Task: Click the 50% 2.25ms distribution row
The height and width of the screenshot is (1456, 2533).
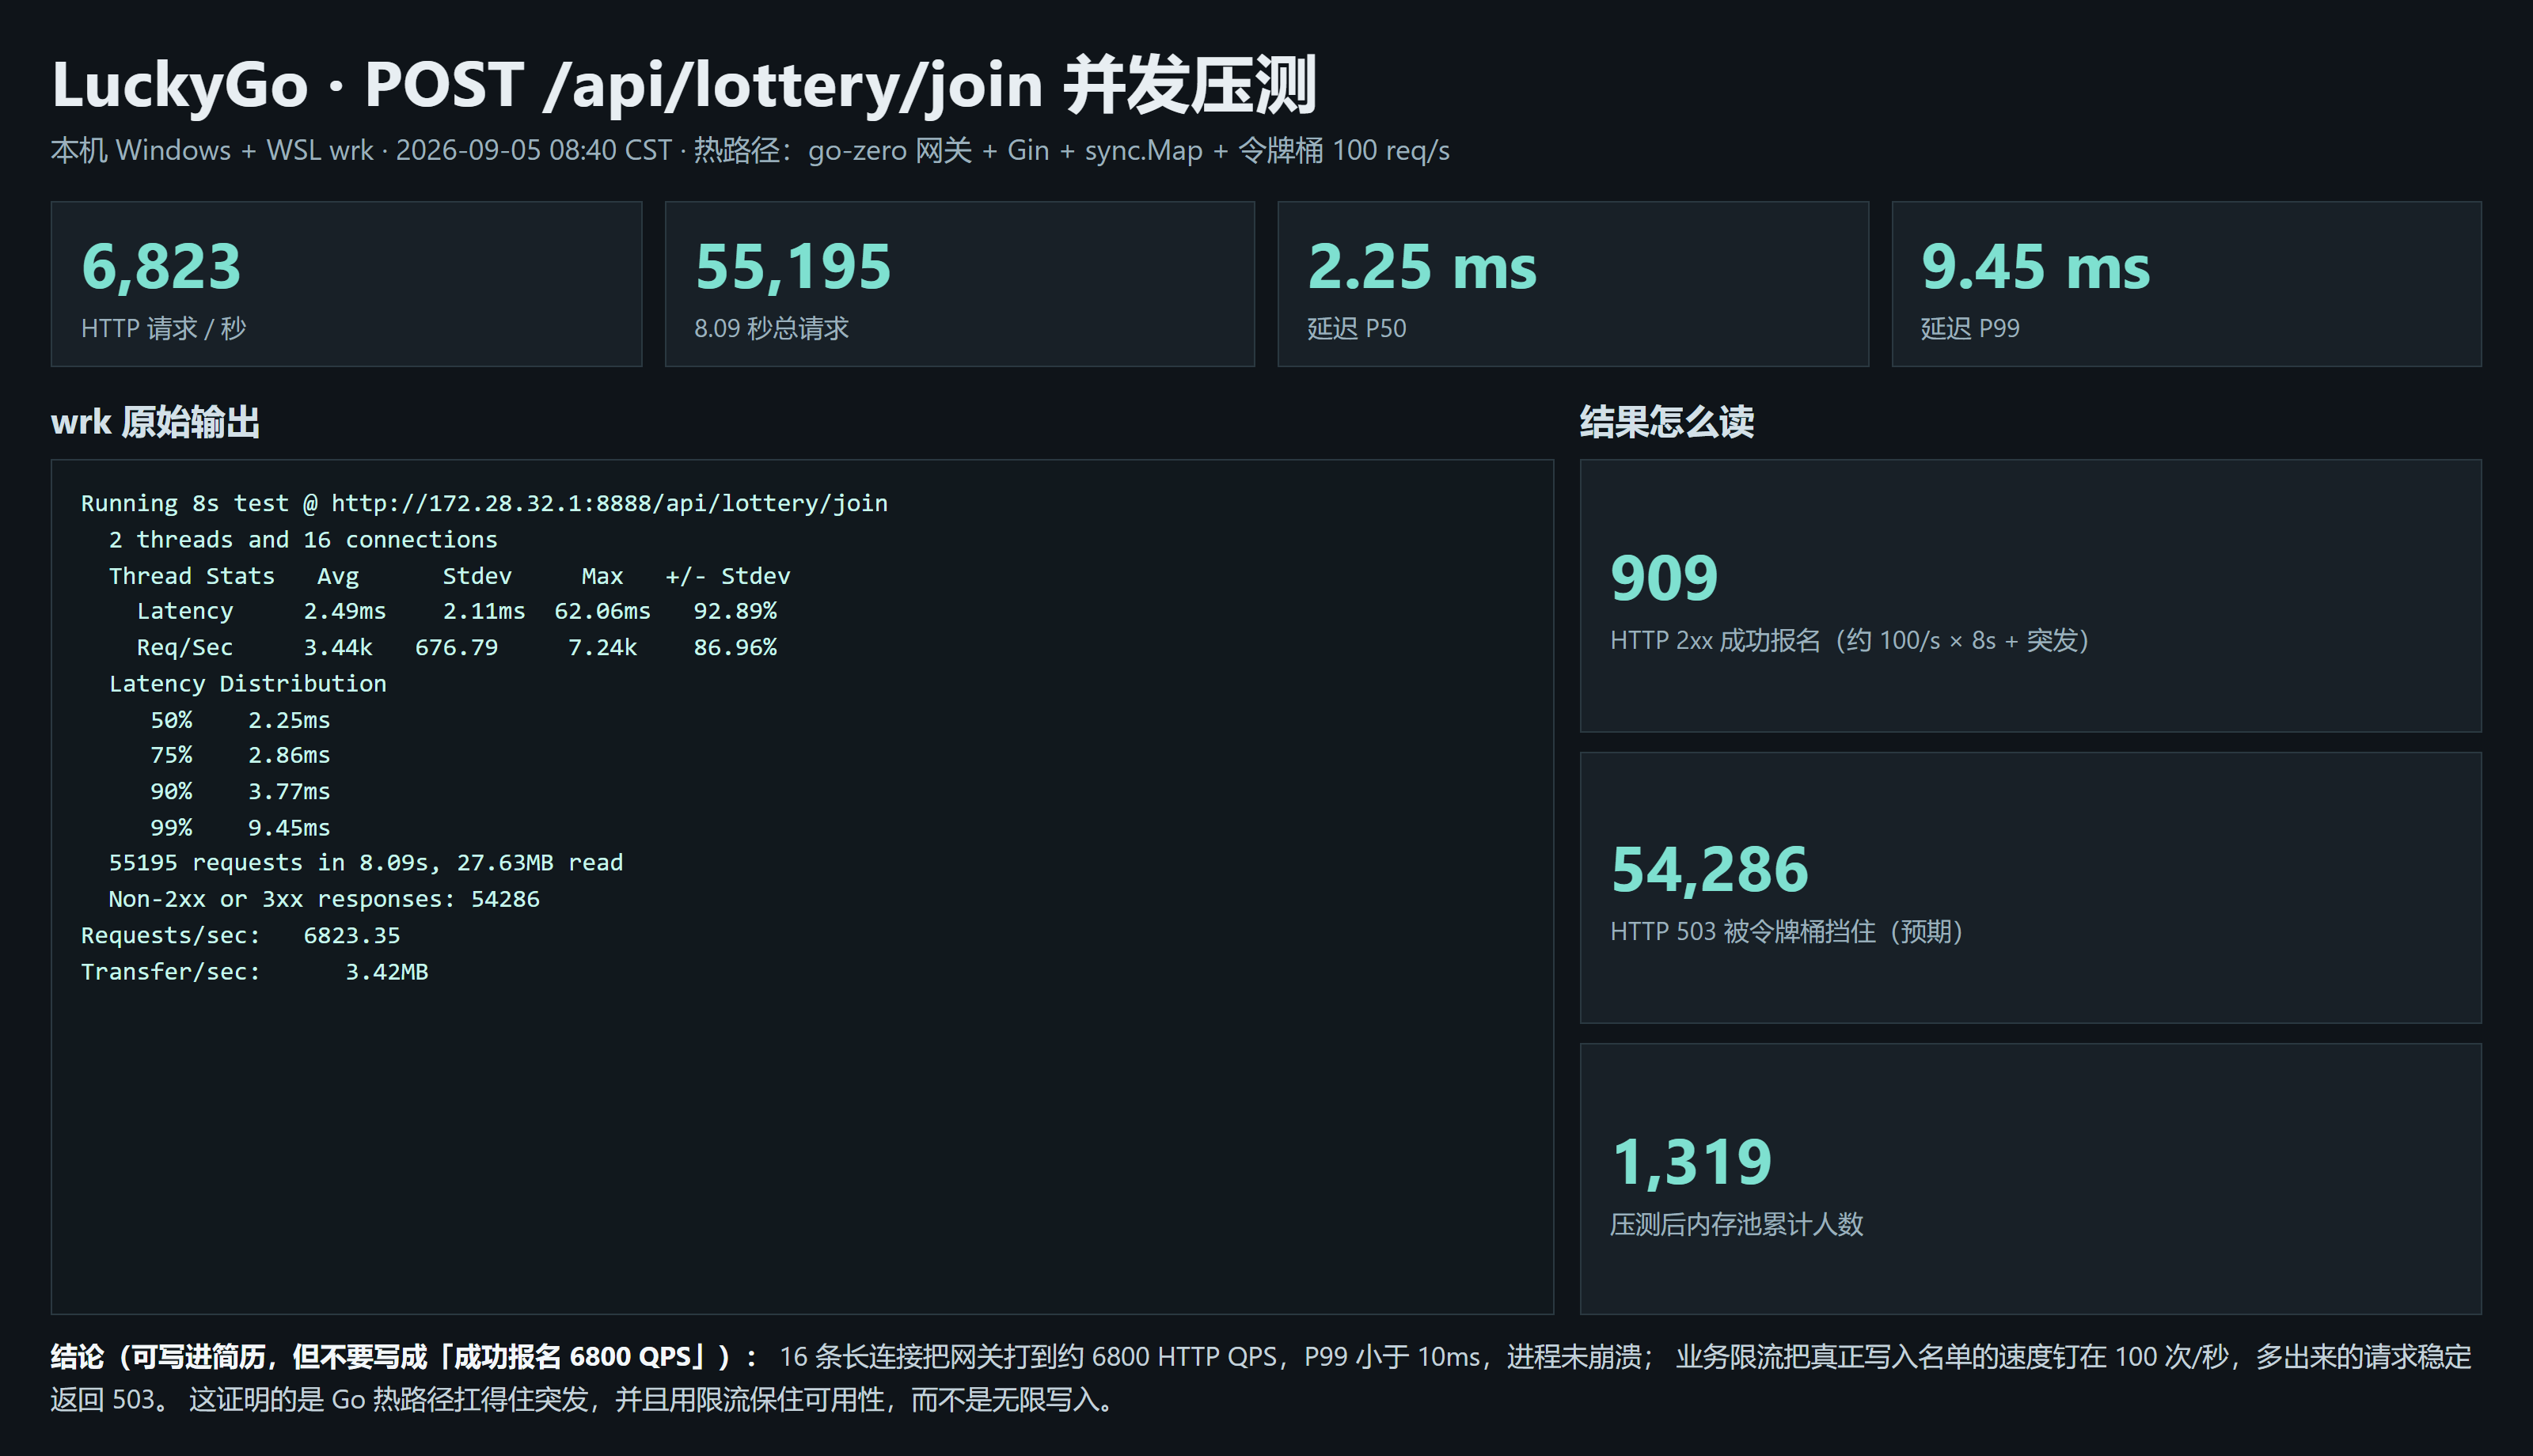Action: [240, 720]
